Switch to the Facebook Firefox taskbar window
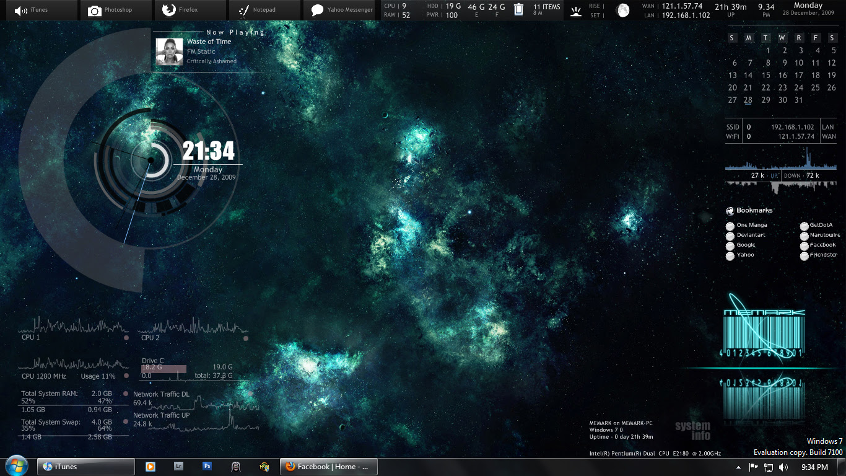846x476 pixels. (x=329, y=467)
